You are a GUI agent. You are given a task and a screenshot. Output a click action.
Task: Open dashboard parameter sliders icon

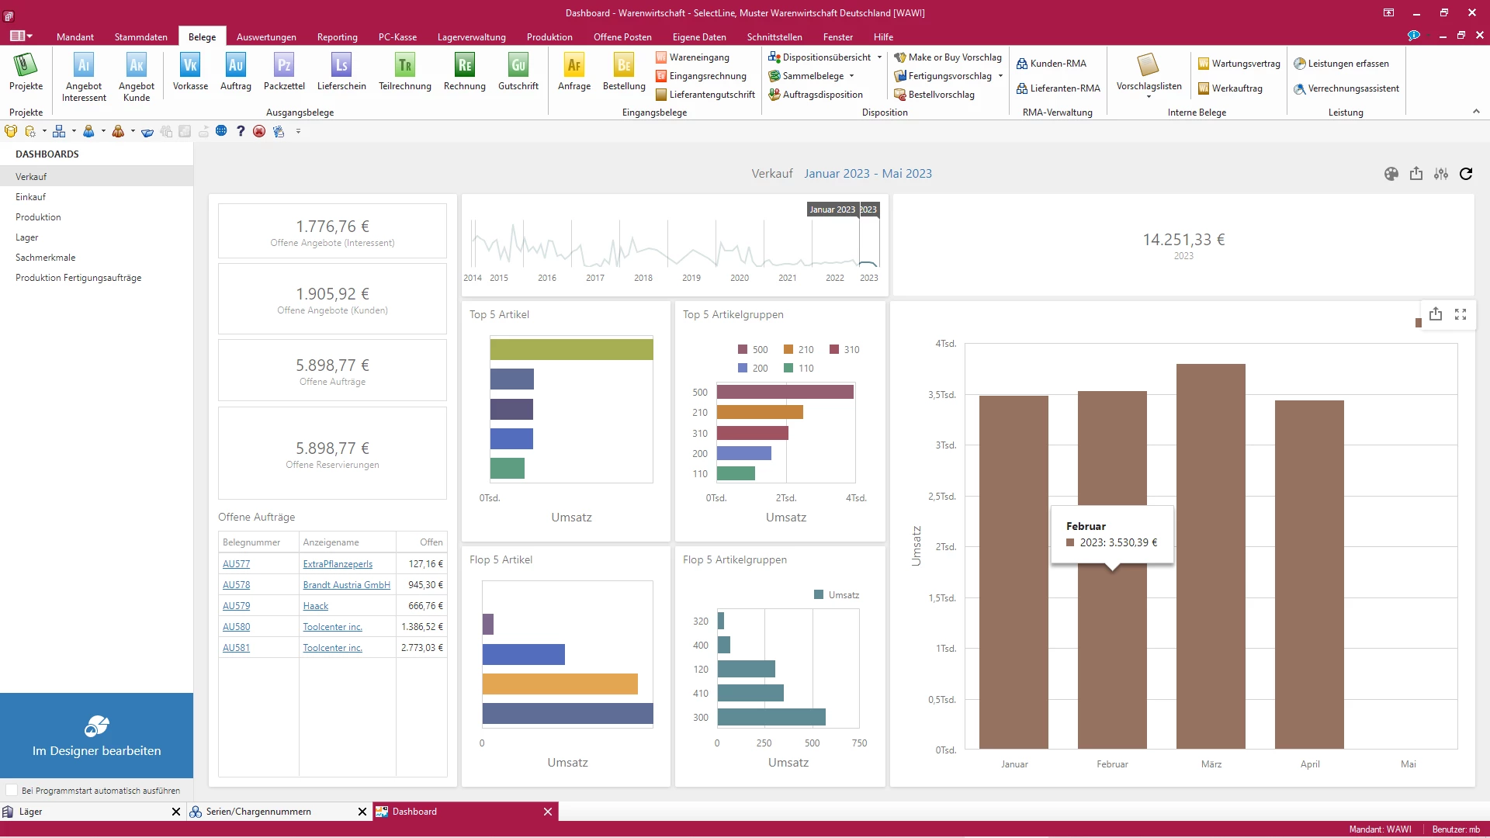click(x=1441, y=174)
